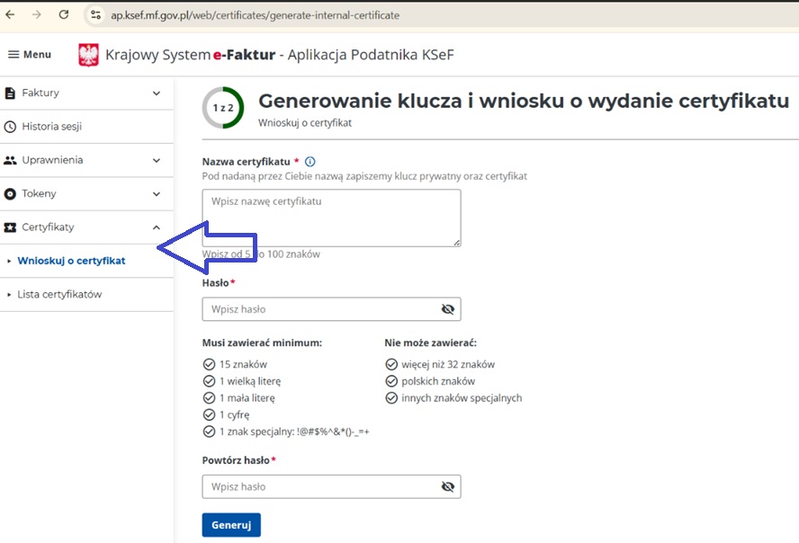Click the Polish eagle emblem logo
Image resolution: width=799 pixels, height=543 pixels.
[89, 56]
